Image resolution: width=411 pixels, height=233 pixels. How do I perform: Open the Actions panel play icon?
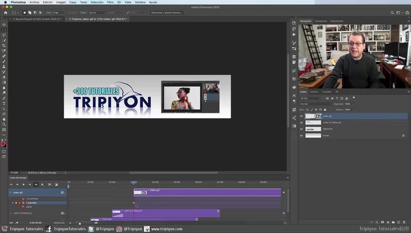[294, 35]
